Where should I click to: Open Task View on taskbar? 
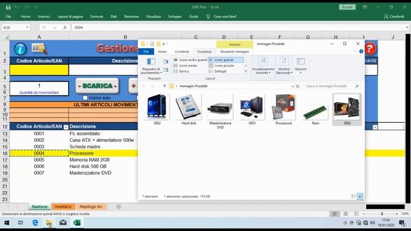[21, 223]
